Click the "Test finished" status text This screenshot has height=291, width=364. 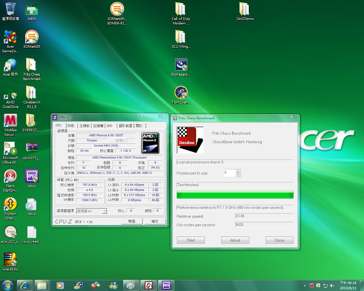(187, 185)
